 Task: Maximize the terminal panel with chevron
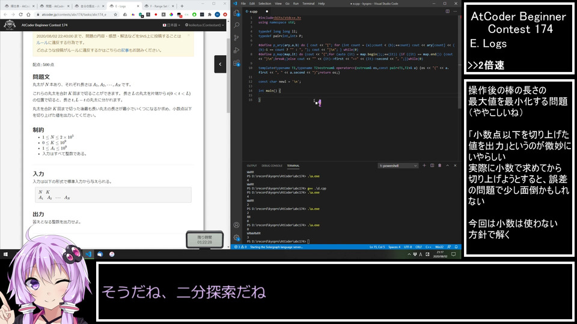coord(447,166)
